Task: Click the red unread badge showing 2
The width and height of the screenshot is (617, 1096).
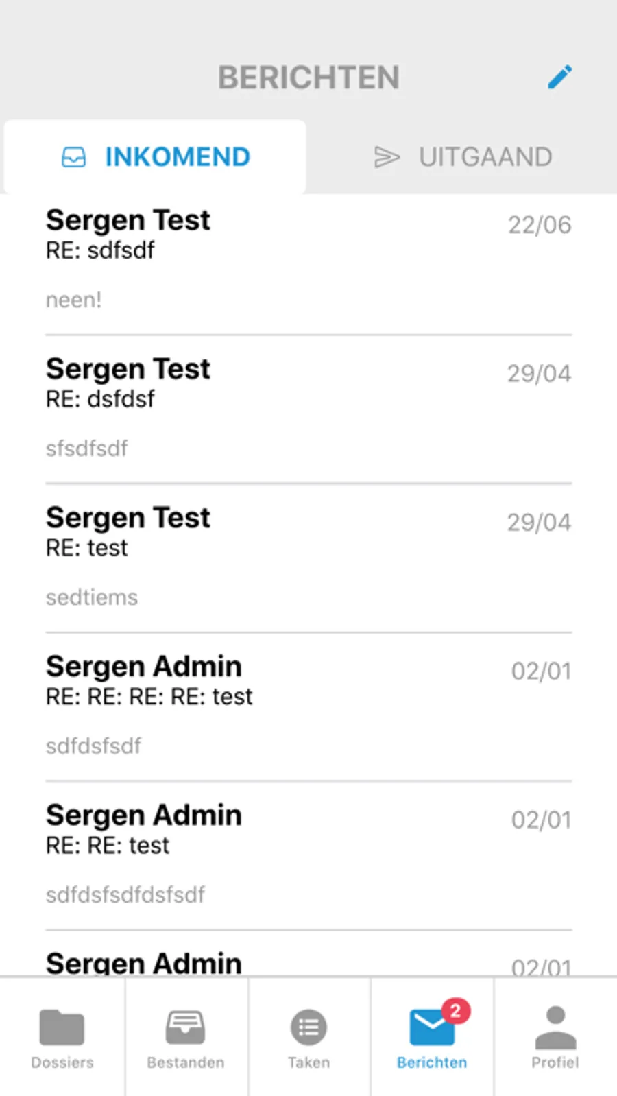Action: coord(455,1010)
